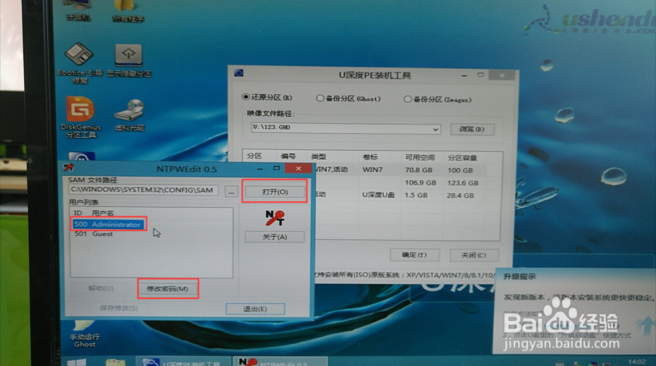Click the 编号 (number) column header
The height and width of the screenshot is (366, 656).
pyautogui.click(x=288, y=156)
